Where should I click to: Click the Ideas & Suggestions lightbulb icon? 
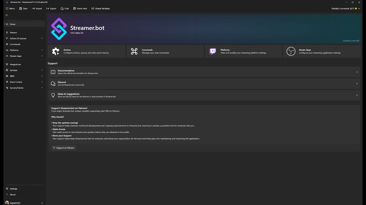point(53,95)
